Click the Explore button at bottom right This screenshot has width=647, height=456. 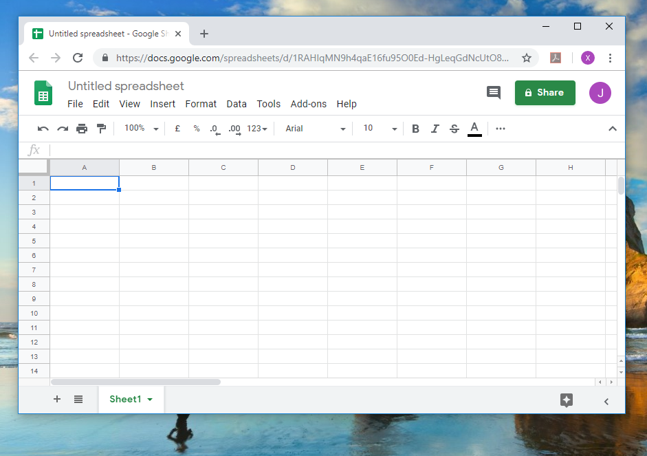pyautogui.click(x=567, y=400)
